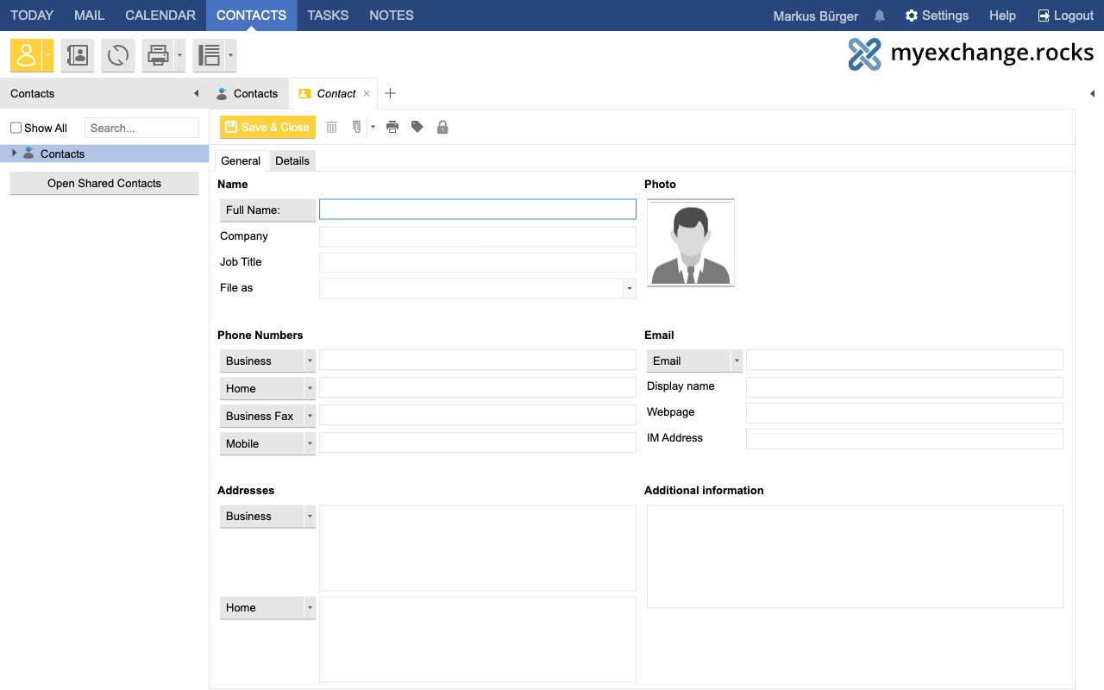This screenshot has height=690, width=1104.
Task: Open the attachment dropdown arrow
Action: tap(373, 127)
